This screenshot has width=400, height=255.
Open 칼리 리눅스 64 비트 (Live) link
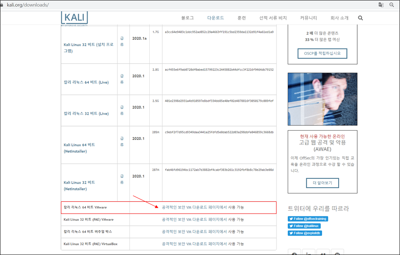pyautogui.click(x=86, y=82)
